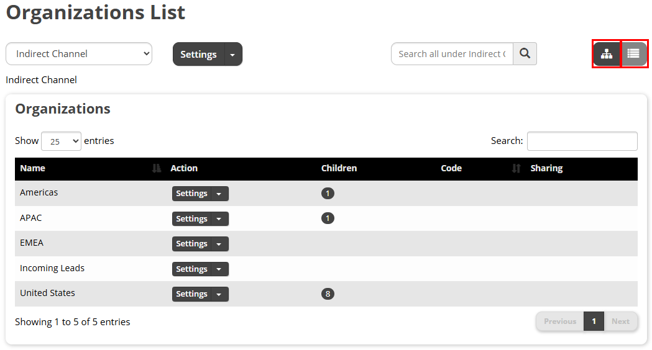Open APAC children count badge

tap(328, 218)
